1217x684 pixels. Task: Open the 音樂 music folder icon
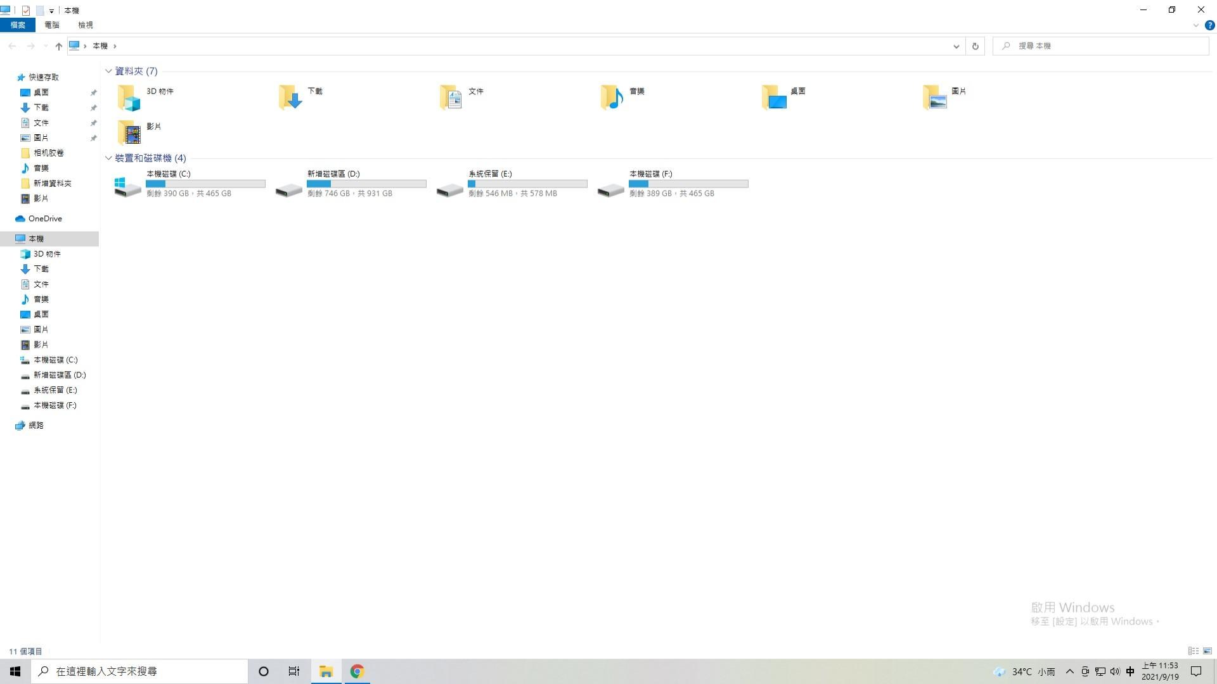[612, 98]
